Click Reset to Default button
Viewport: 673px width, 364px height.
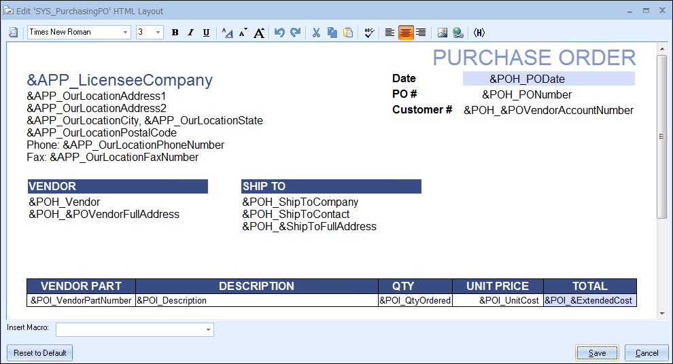coord(40,353)
